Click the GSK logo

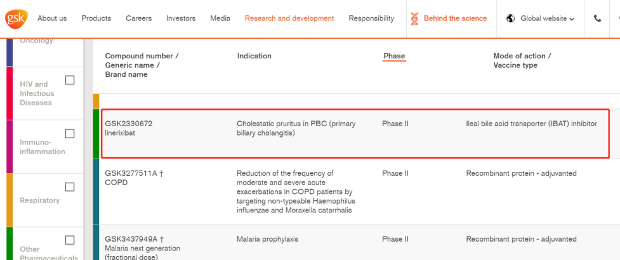coord(16,18)
